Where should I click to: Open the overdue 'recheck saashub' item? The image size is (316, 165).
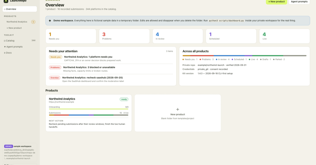92,78
